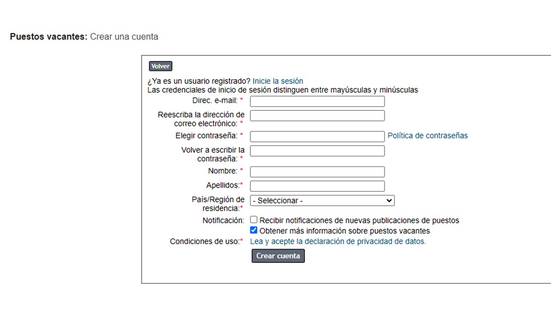Enable Recibir notificaciones de nuevas publicaciones checkbox
551x309 pixels.
pyautogui.click(x=254, y=220)
